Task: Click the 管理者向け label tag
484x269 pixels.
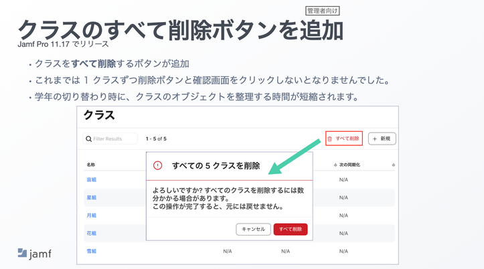Action: [322, 11]
